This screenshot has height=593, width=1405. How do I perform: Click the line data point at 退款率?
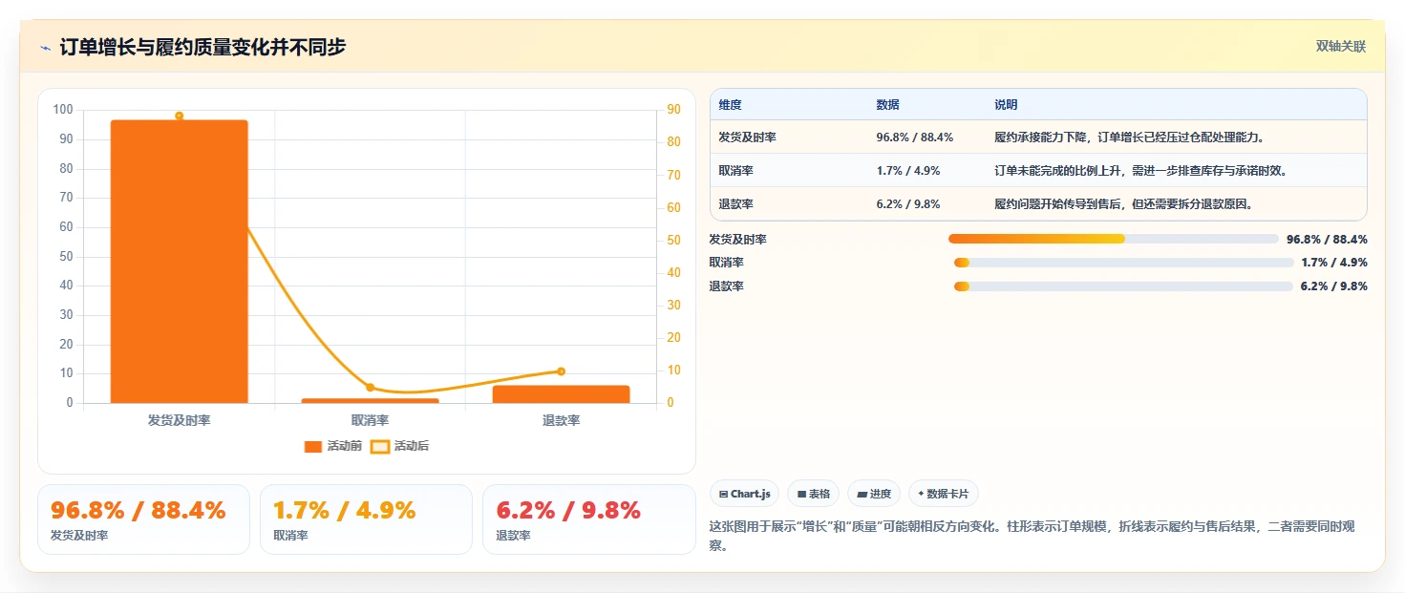[x=562, y=371]
